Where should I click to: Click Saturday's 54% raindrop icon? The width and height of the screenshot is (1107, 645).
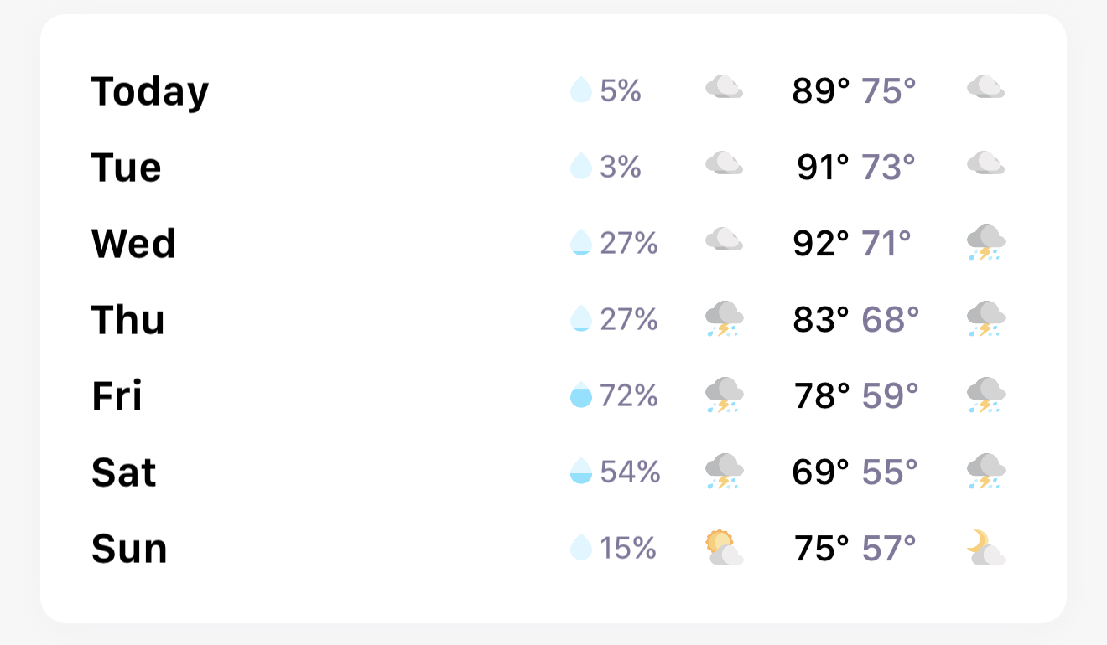coord(580,472)
